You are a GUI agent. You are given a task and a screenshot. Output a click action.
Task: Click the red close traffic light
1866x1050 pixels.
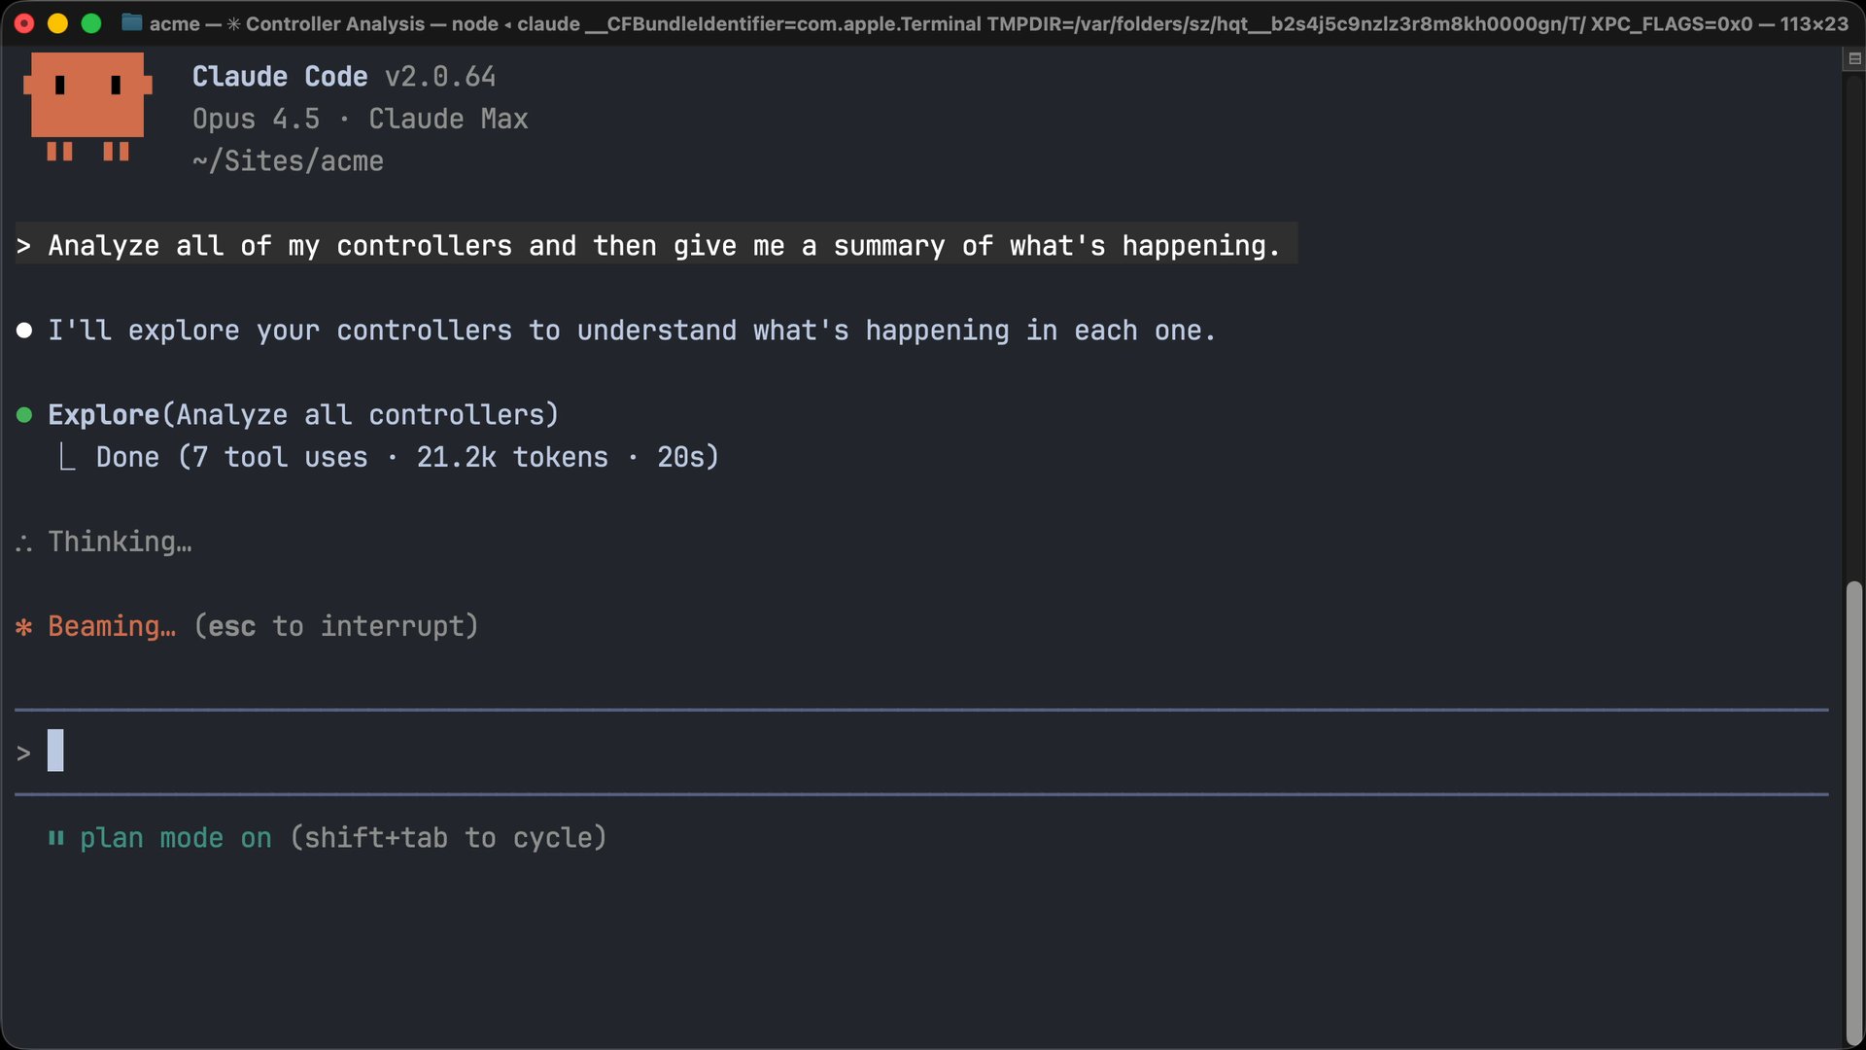click(x=24, y=22)
